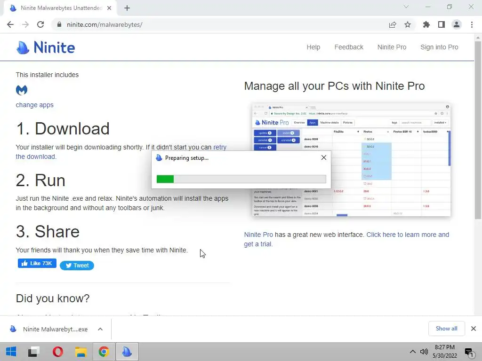482x361 pixels.
Task: Toggle the browser side panel
Action: tap(442, 24)
